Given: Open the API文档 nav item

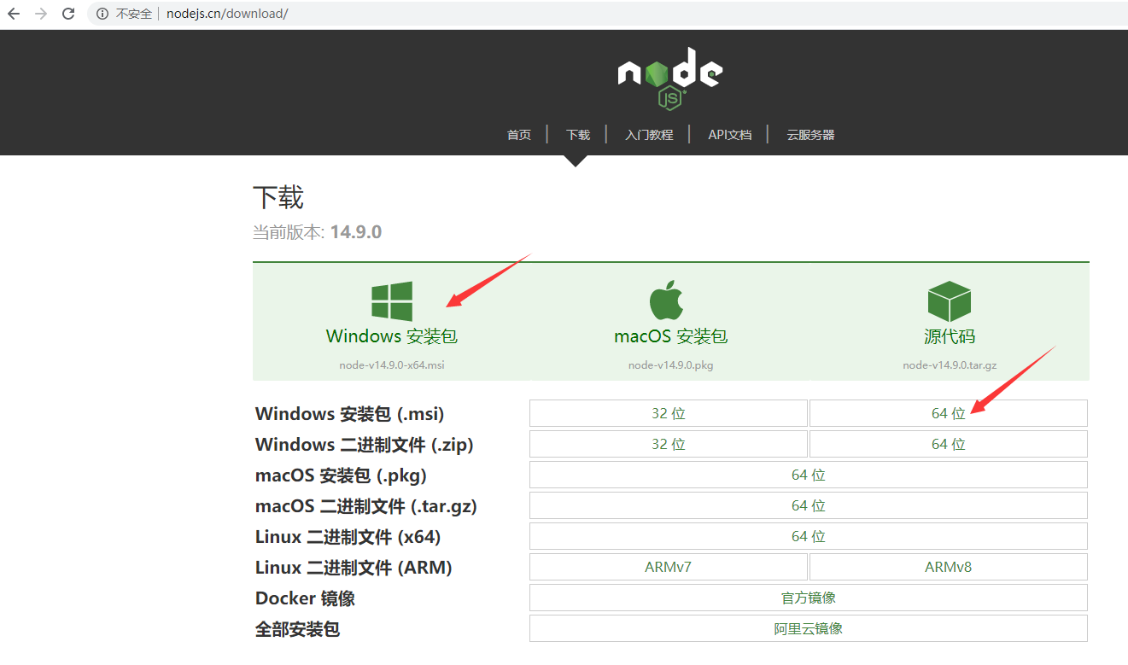Looking at the screenshot, I should coord(730,135).
